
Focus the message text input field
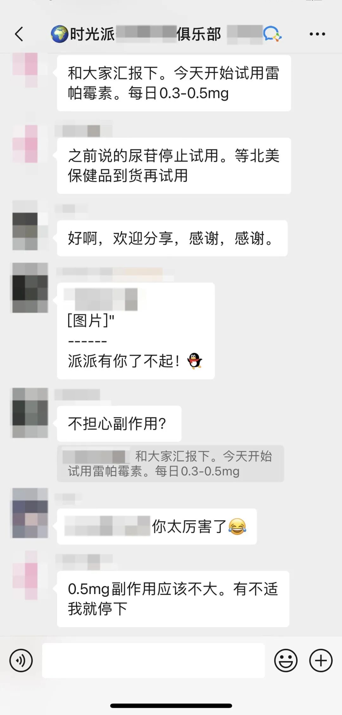point(153,660)
